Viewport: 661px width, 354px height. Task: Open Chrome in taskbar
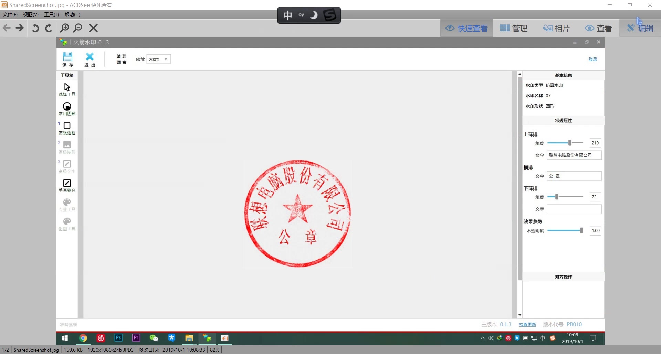point(83,338)
